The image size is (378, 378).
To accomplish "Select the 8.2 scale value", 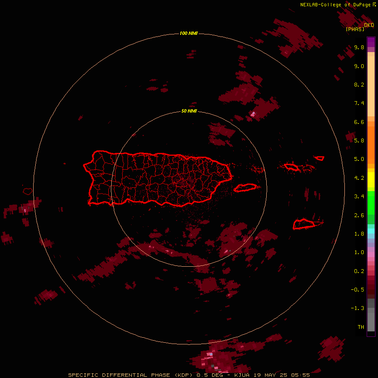I will click(359, 84).
